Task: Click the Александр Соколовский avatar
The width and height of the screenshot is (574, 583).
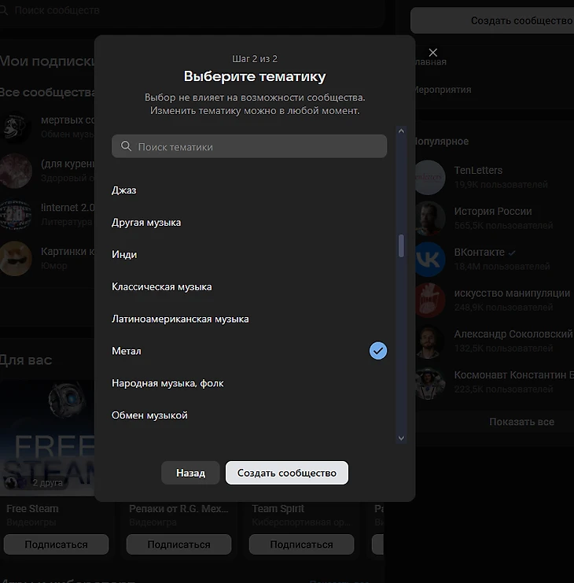Action: click(x=429, y=341)
